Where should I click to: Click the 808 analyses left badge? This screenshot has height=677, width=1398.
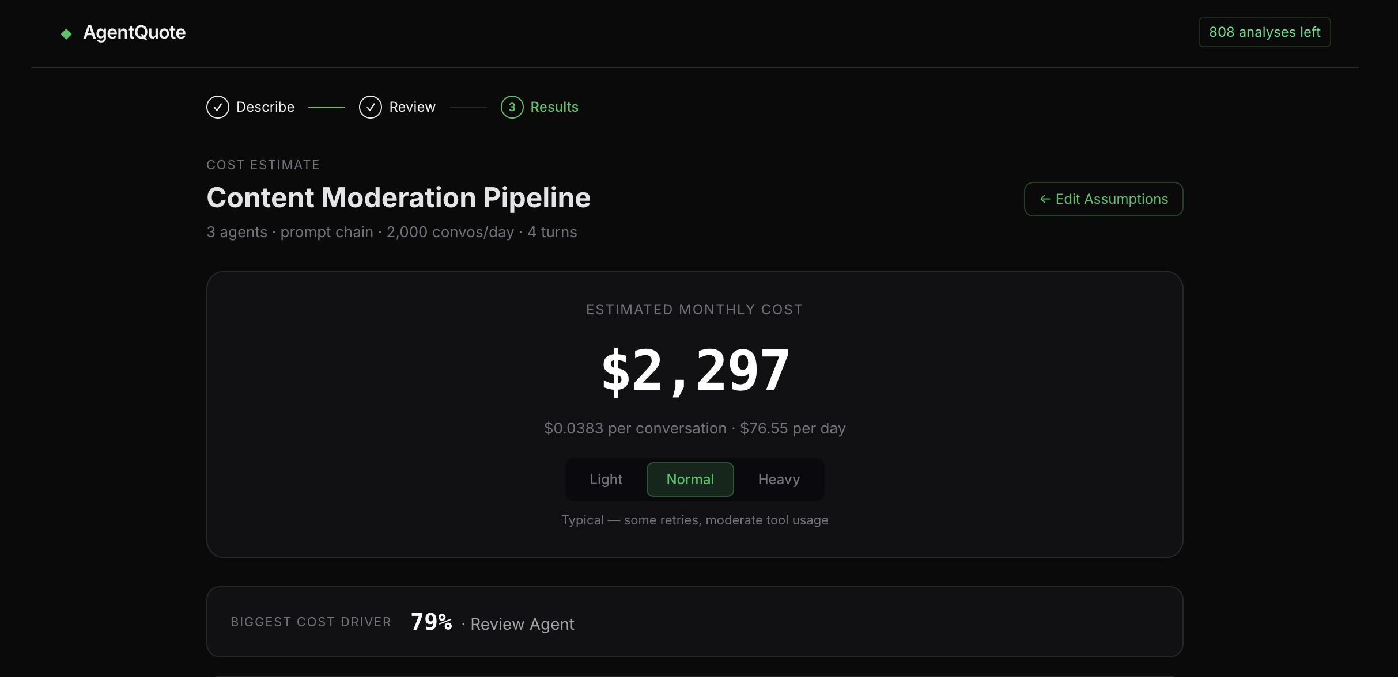click(x=1264, y=32)
